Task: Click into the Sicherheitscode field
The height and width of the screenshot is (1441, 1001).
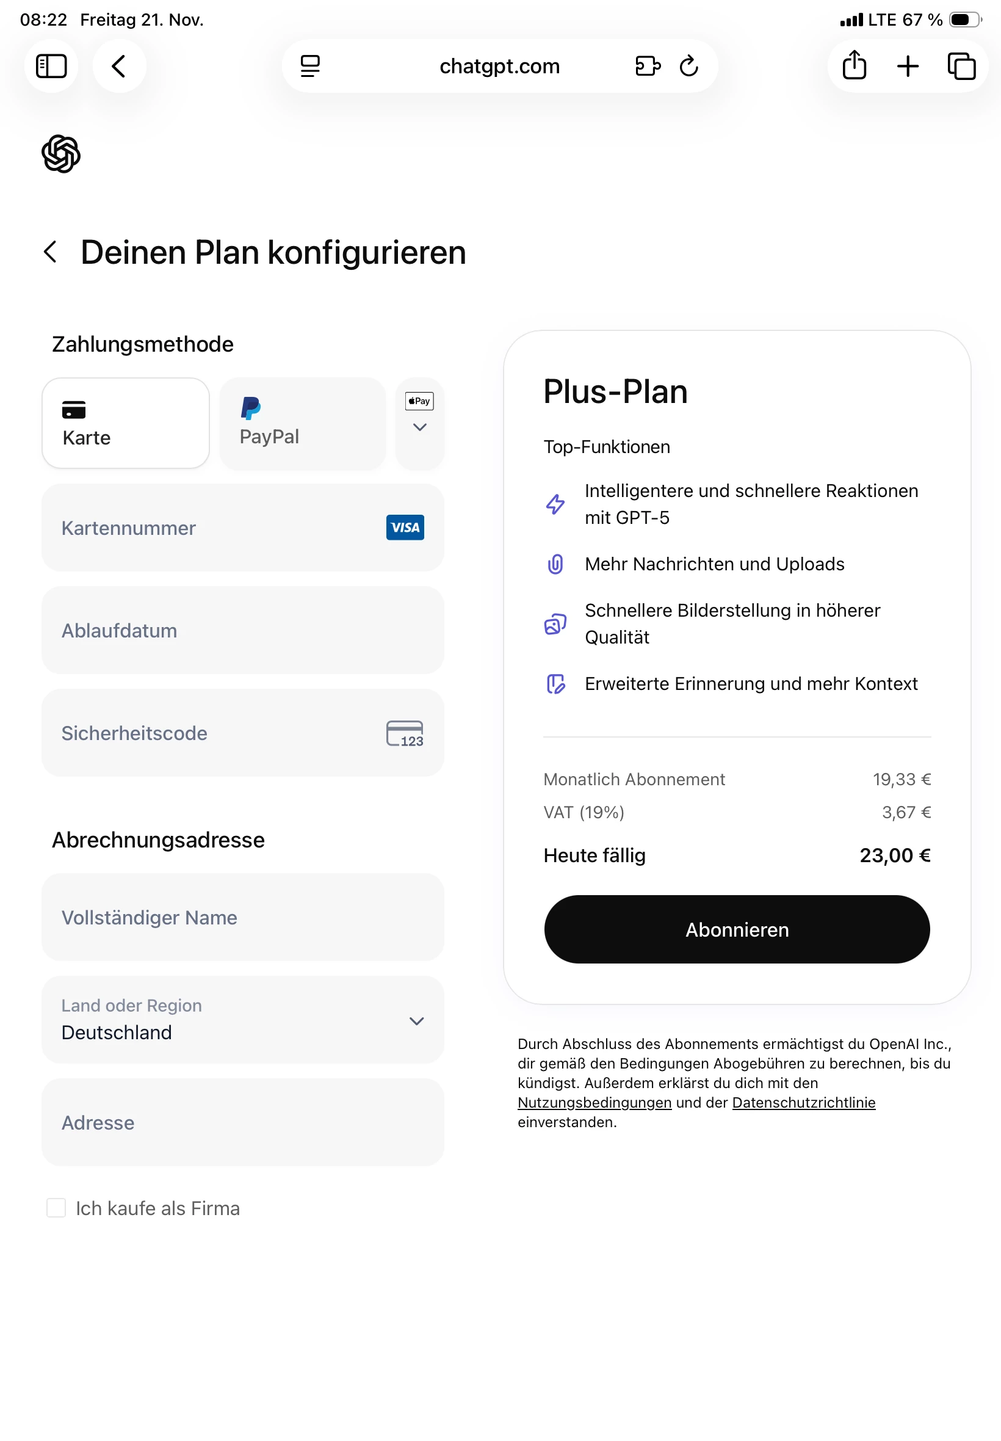Action: 220,733
